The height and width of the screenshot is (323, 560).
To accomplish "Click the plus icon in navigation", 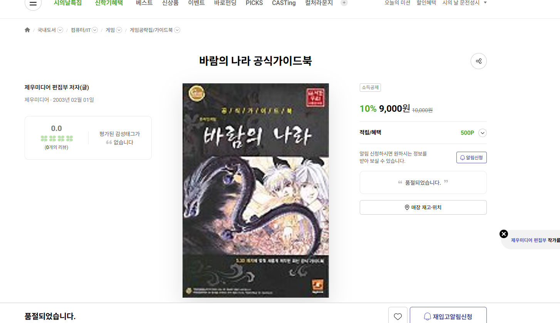I will coord(344,3).
